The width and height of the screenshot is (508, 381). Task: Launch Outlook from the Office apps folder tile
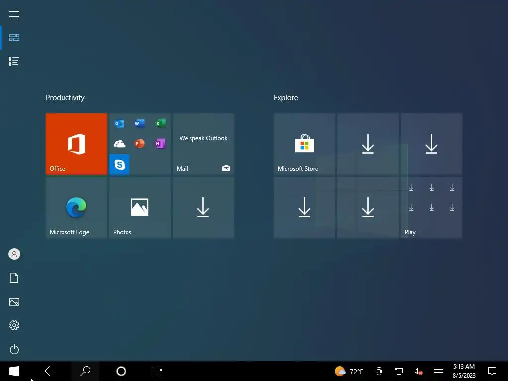pyautogui.click(x=119, y=124)
